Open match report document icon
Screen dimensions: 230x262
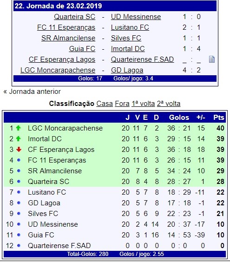tap(212, 59)
